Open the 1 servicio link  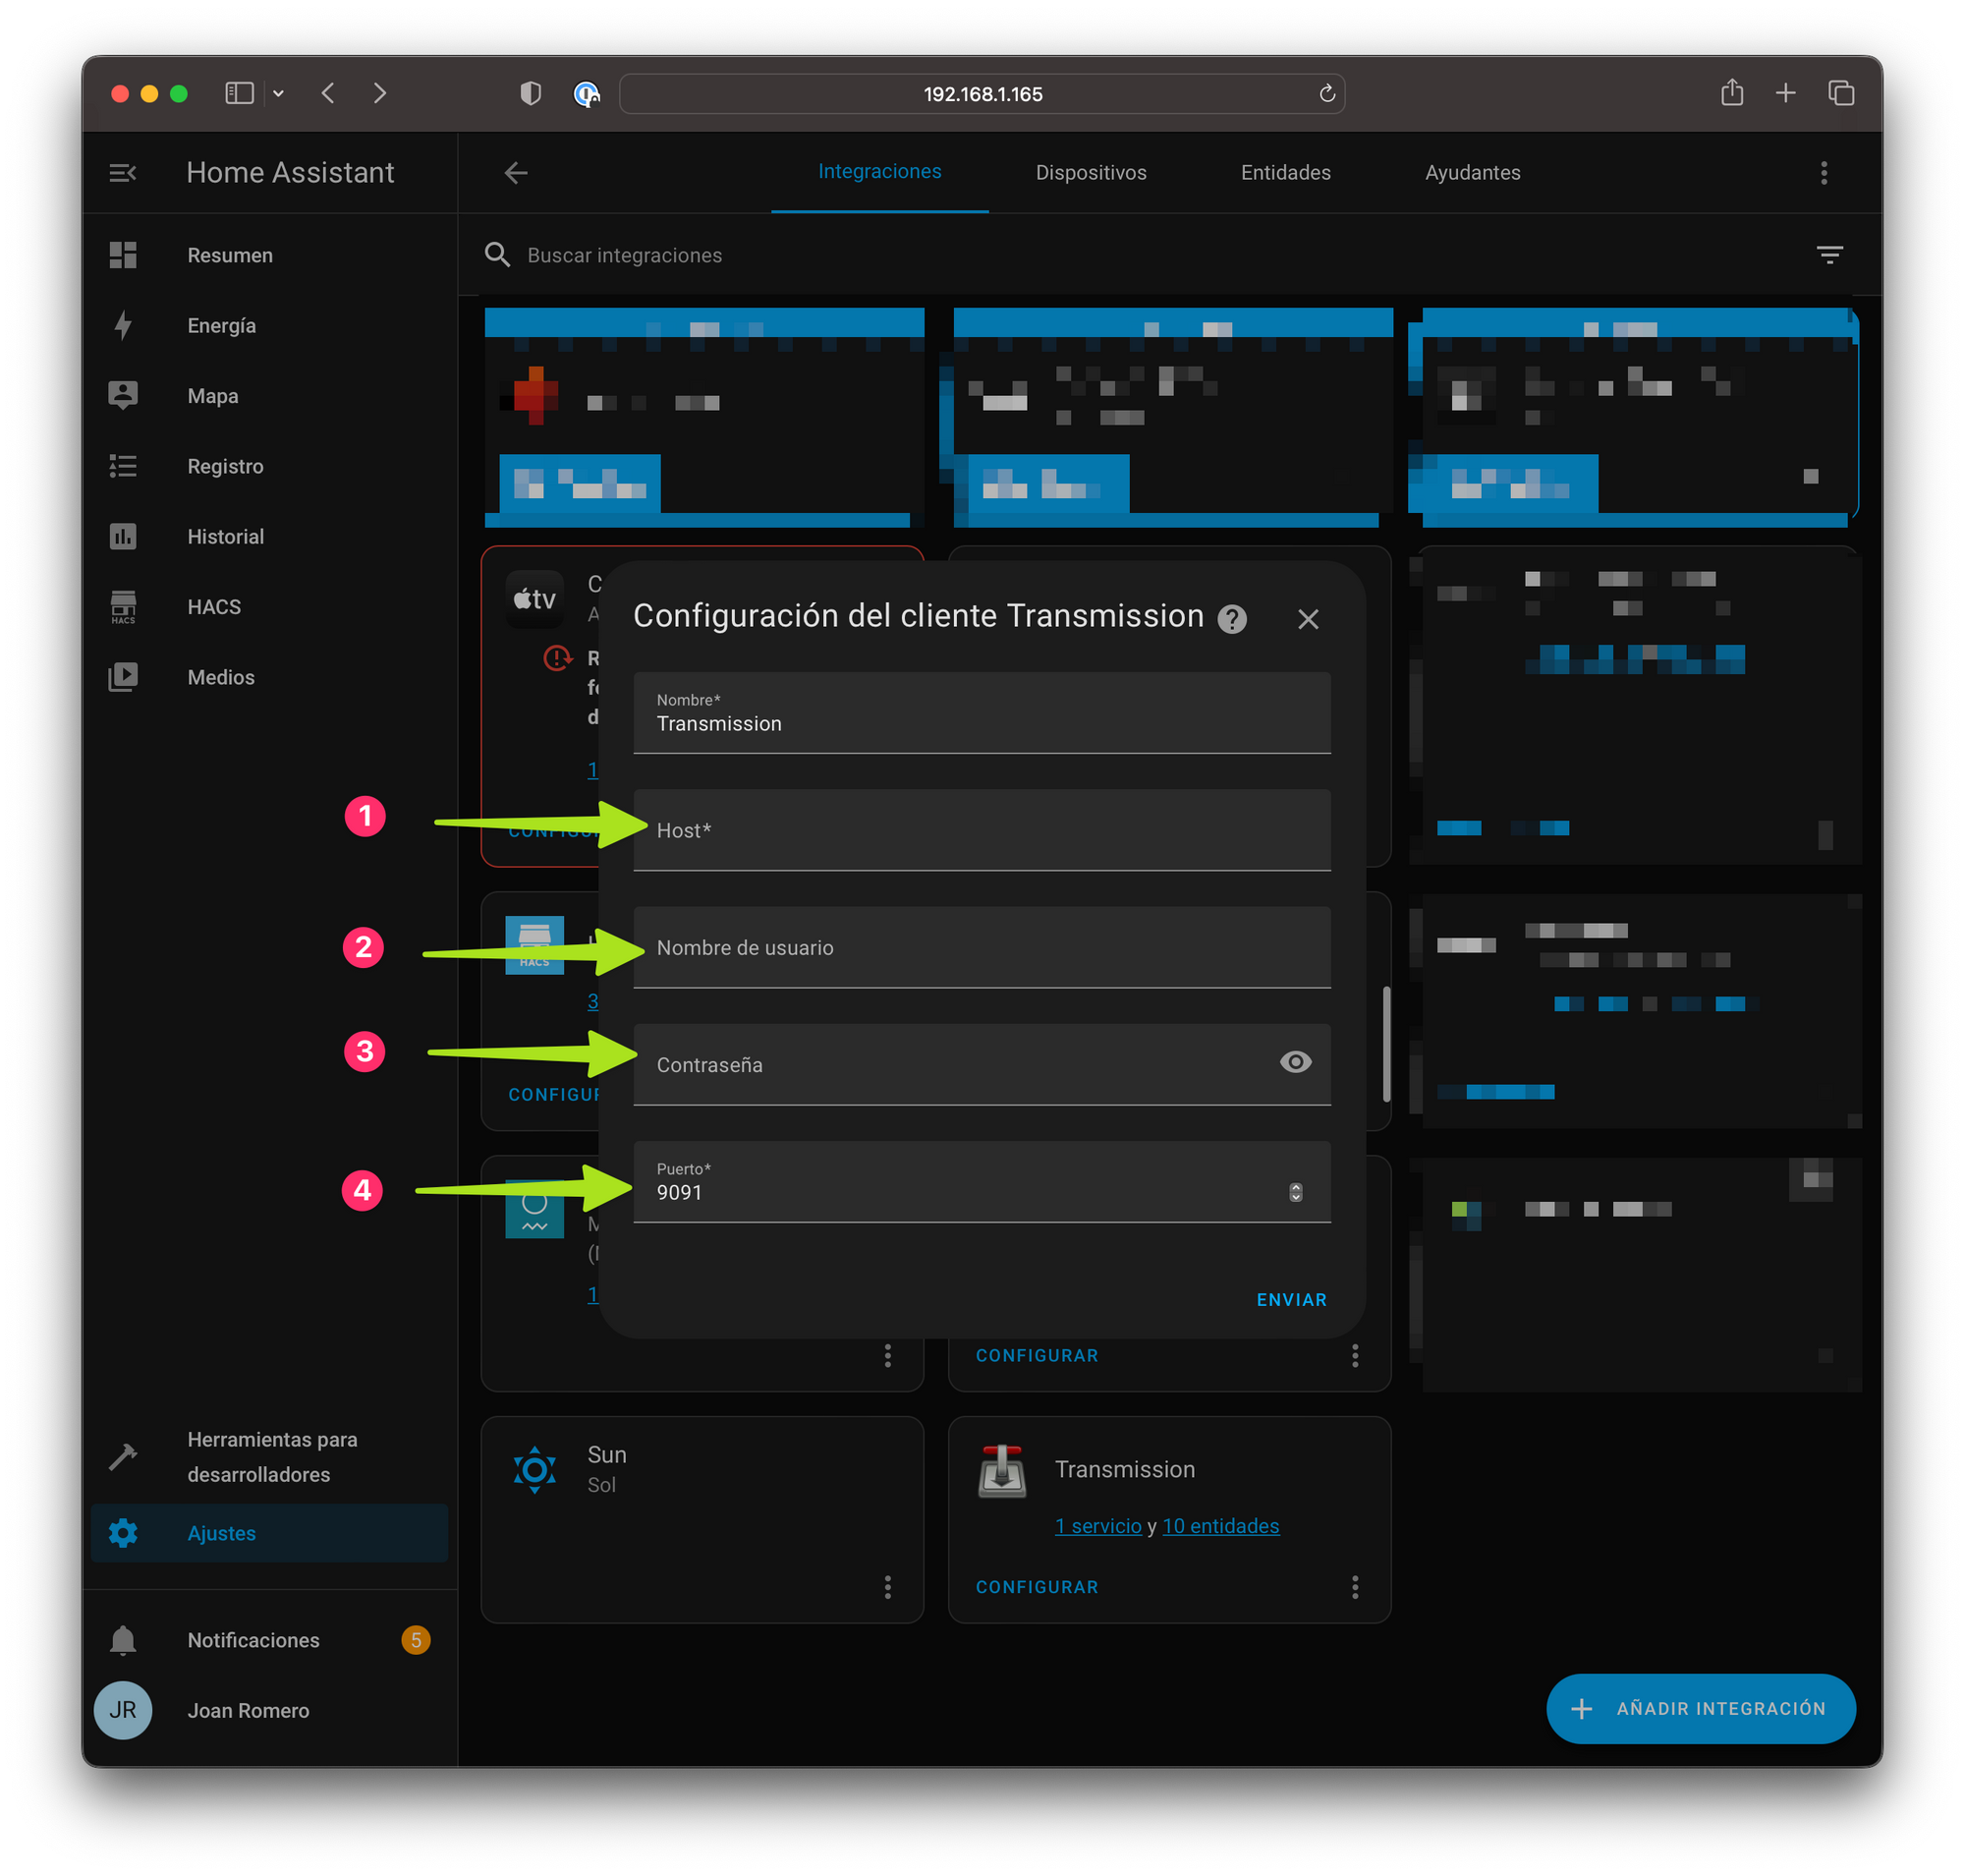(x=1098, y=1526)
